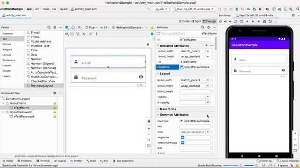The height and width of the screenshot is (168, 300).
Task: Click the id input field eTextName
Action: point(195,40)
